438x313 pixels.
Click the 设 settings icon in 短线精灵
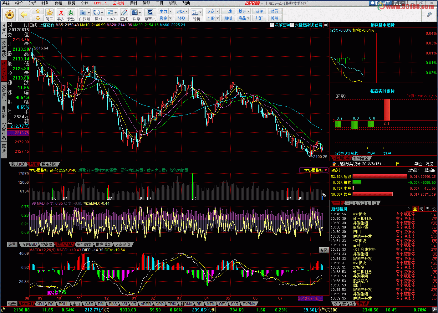(x=434, y=209)
